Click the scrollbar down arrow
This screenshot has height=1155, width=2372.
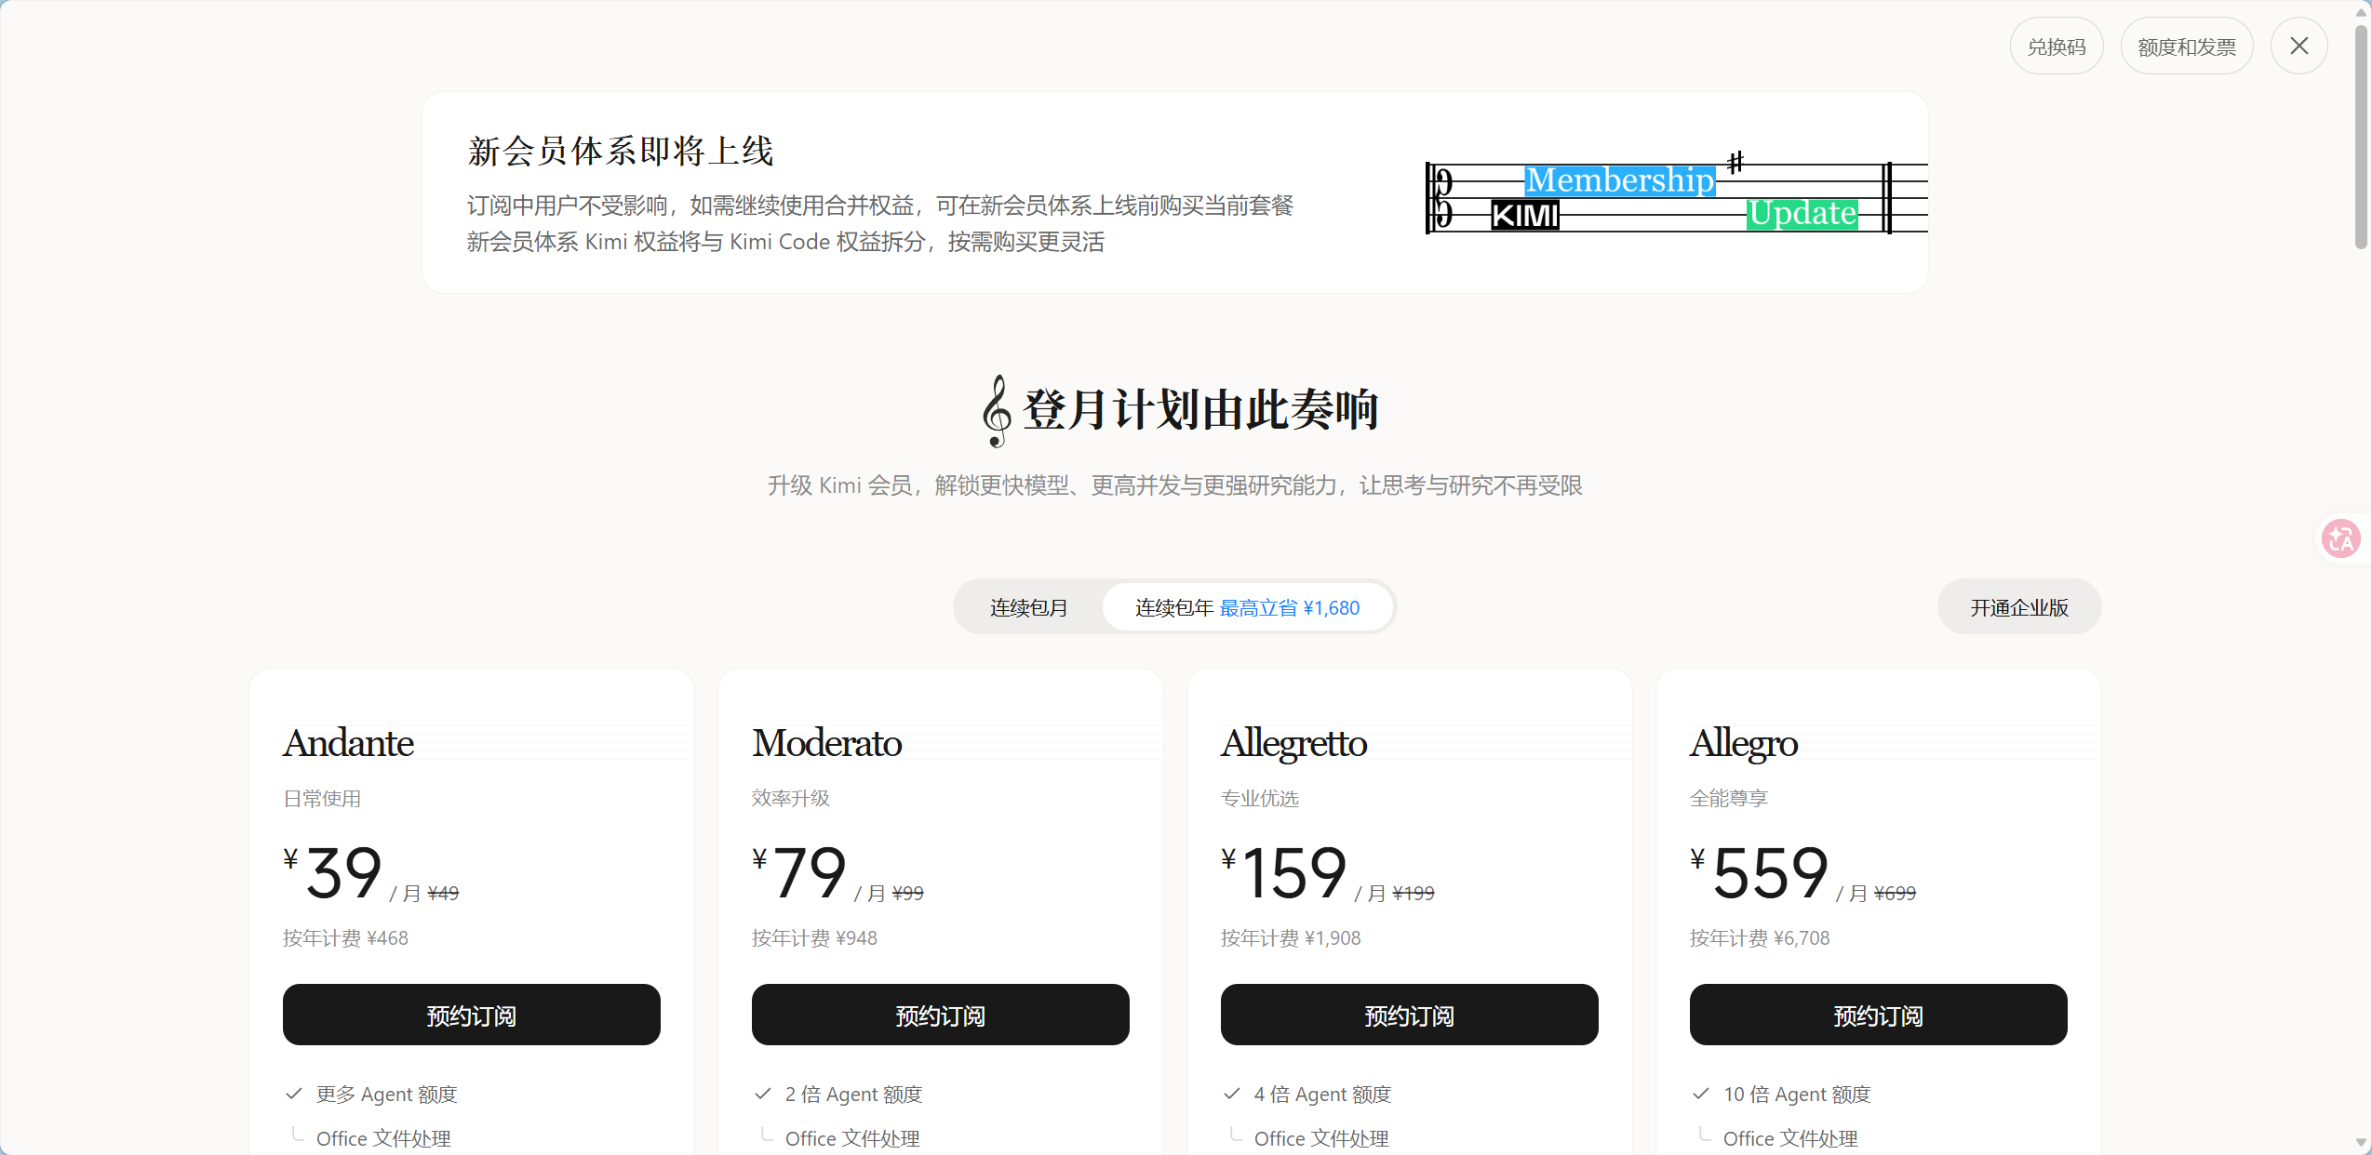(2361, 1143)
